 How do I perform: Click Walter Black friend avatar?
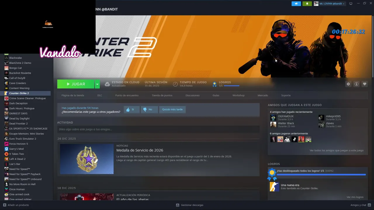click(273, 125)
